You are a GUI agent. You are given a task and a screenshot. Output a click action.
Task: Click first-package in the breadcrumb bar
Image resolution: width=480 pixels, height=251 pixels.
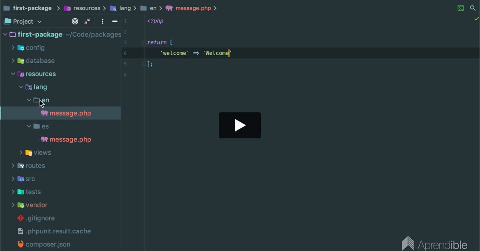click(32, 8)
